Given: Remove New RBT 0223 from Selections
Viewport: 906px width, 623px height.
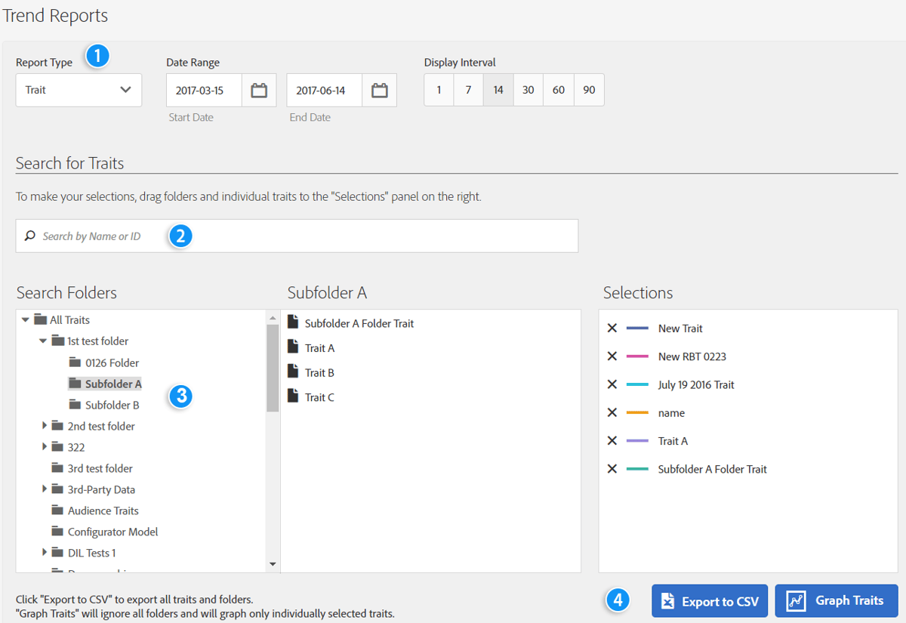Looking at the screenshot, I should [612, 356].
